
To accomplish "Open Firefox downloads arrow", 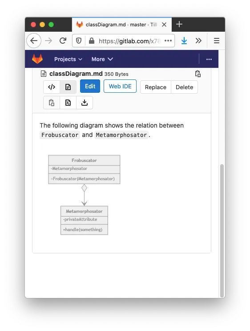I will click(x=184, y=41).
